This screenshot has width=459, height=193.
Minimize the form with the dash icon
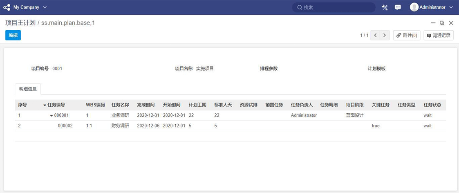pos(433,23)
